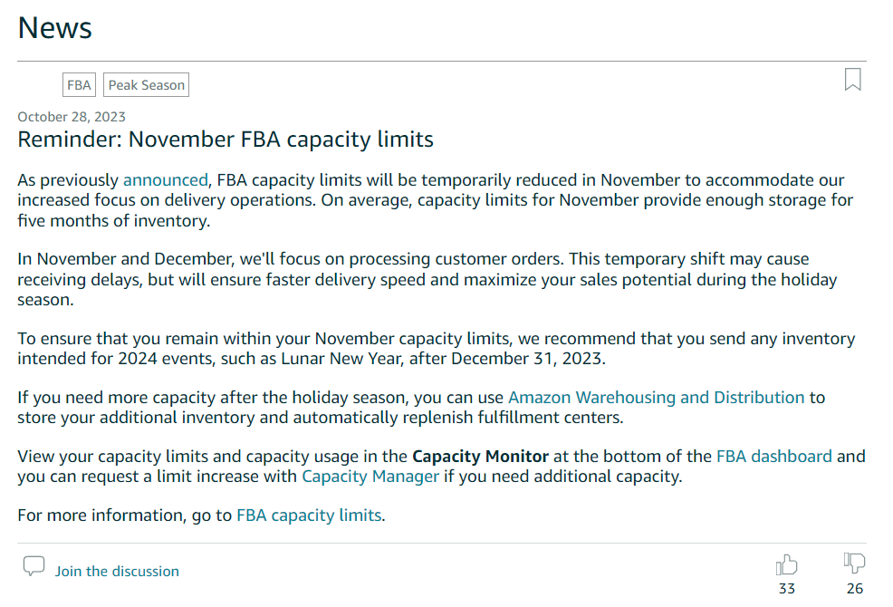This screenshot has height=607, width=893.
Task: Click the like count of 33
Action: 786,589
